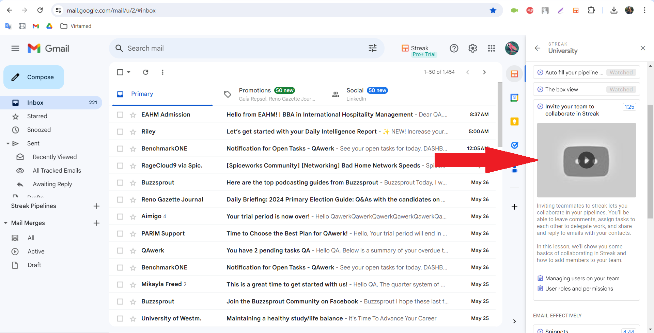The image size is (654, 333).
Task: Check the Reno Gazette Journal email
Action: [x=120, y=200]
